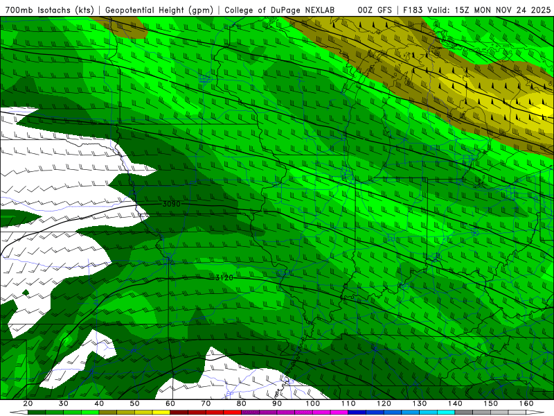This screenshot has width=554, height=416.
Task: Click the 20 value on the color scale
Action: [x=28, y=404]
